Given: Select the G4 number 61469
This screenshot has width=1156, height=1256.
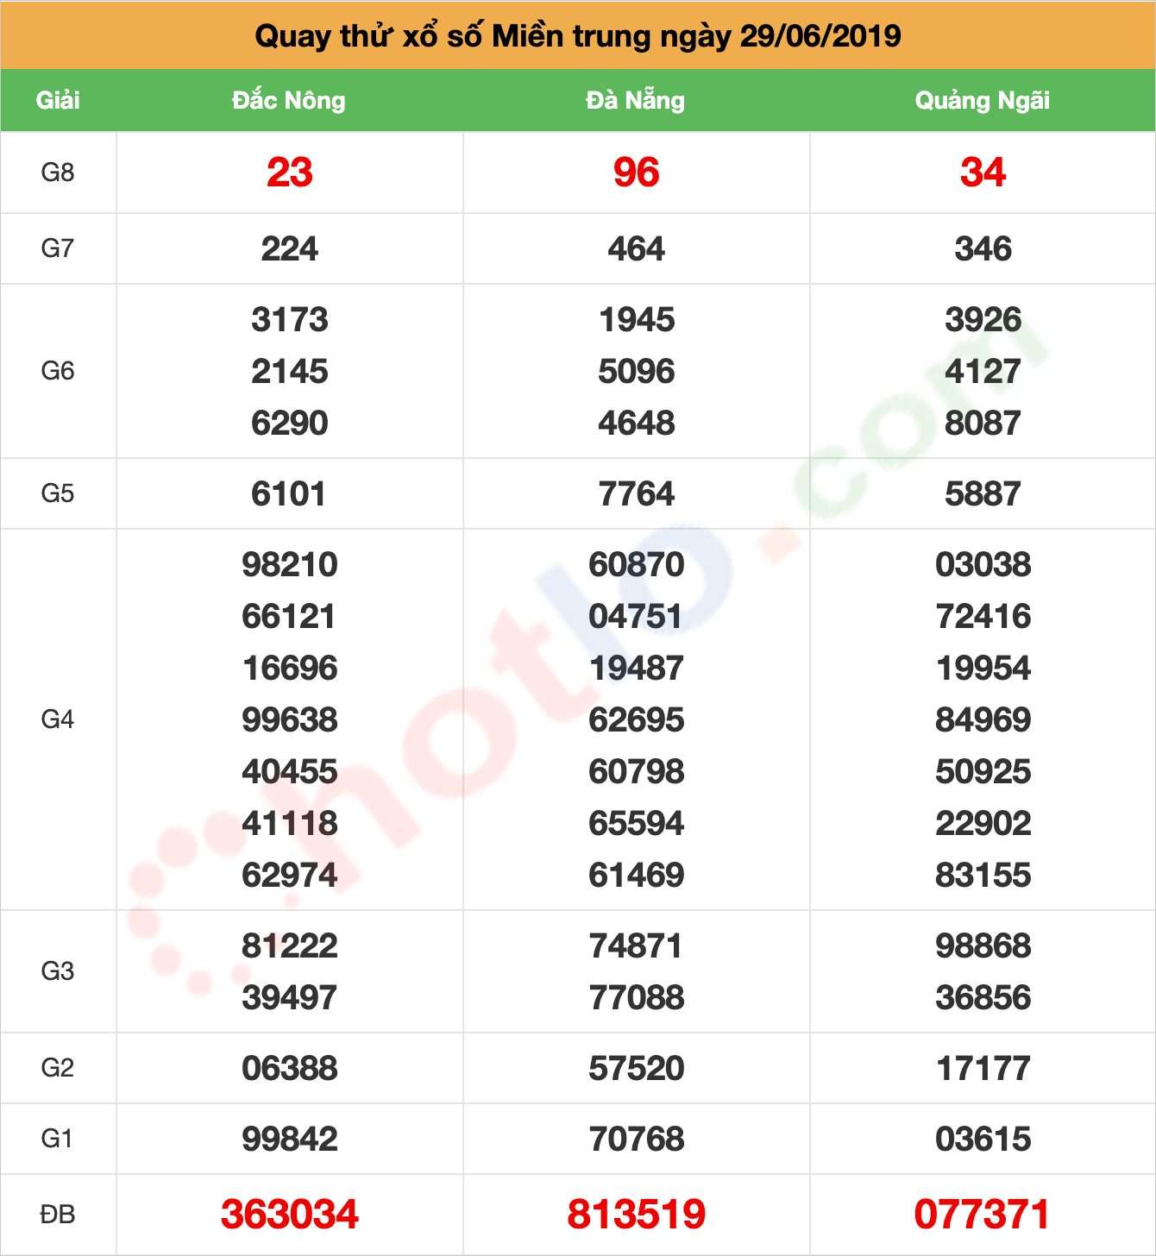Looking at the screenshot, I should pyautogui.click(x=637, y=876).
